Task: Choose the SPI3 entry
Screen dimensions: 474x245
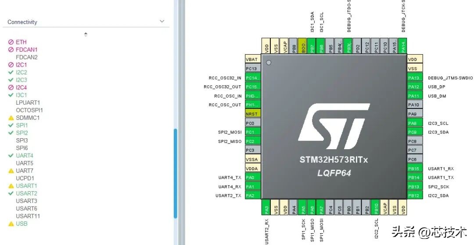Action: tap(22, 140)
